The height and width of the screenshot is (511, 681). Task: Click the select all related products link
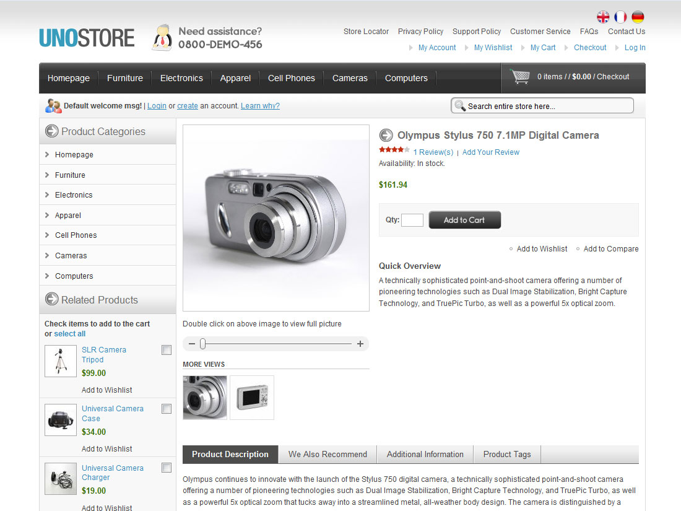(69, 334)
